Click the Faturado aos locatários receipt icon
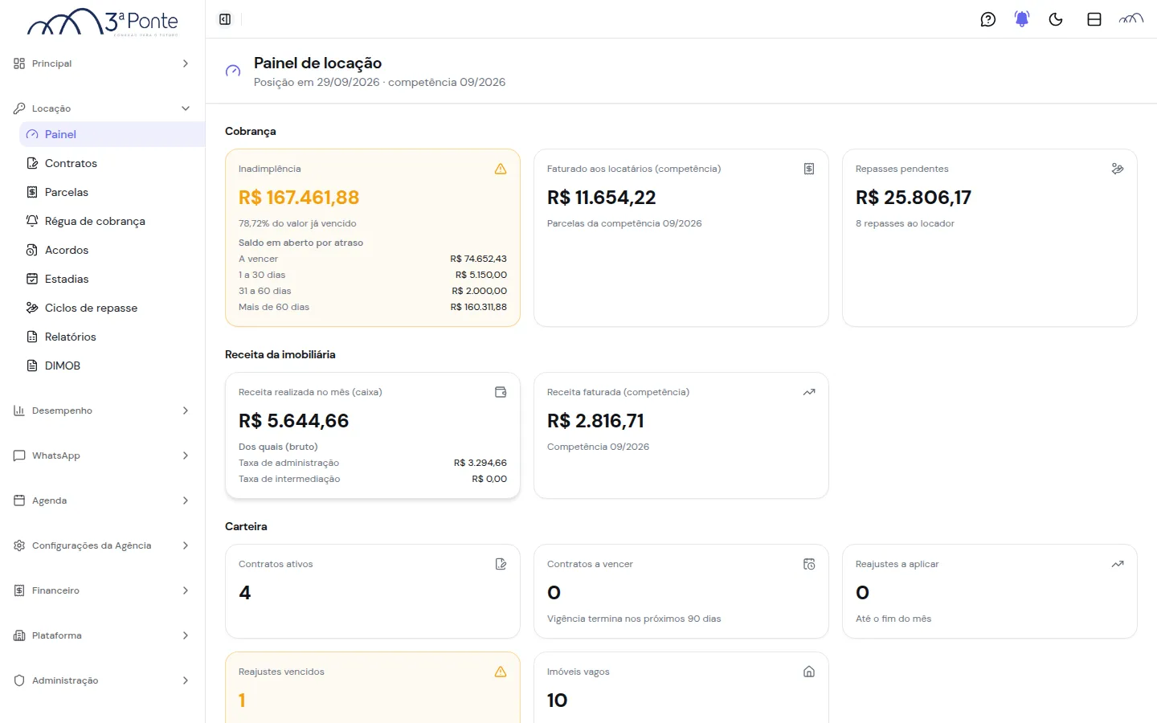The height and width of the screenshot is (723, 1157). pos(809,169)
